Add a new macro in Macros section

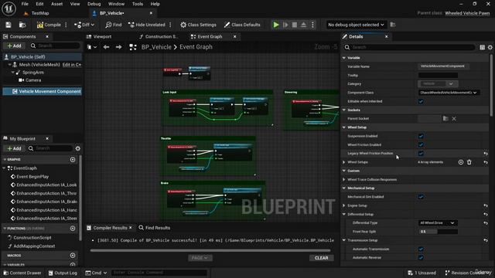[73, 256]
